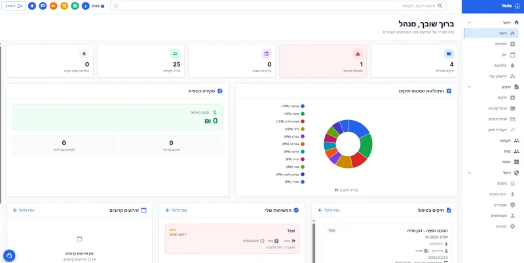Open the floating help widget at bottom-left corner
Screen dimensions: 524x263
[9, 255]
